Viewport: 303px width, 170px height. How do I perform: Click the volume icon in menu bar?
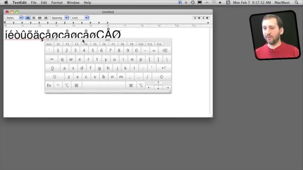click(x=220, y=2)
